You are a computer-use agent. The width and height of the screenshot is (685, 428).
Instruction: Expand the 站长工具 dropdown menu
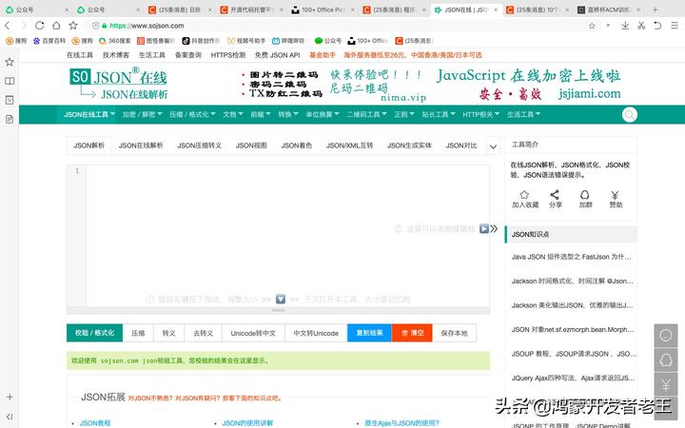coord(439,114)
